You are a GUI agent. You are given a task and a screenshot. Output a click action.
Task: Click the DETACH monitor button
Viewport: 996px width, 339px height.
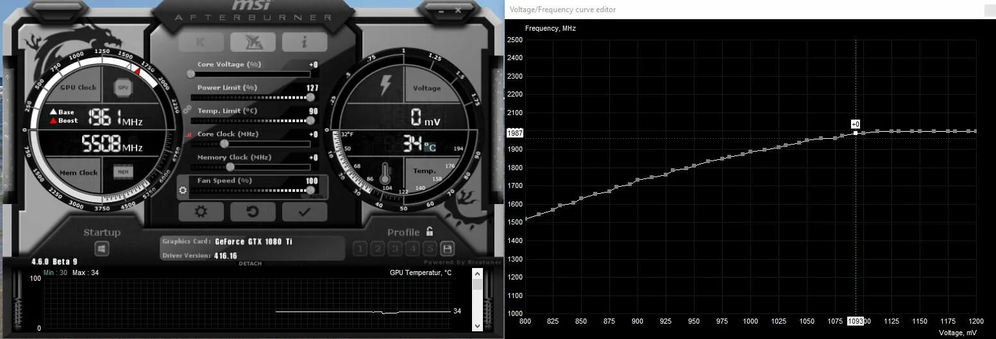click(x=249, y=264)
